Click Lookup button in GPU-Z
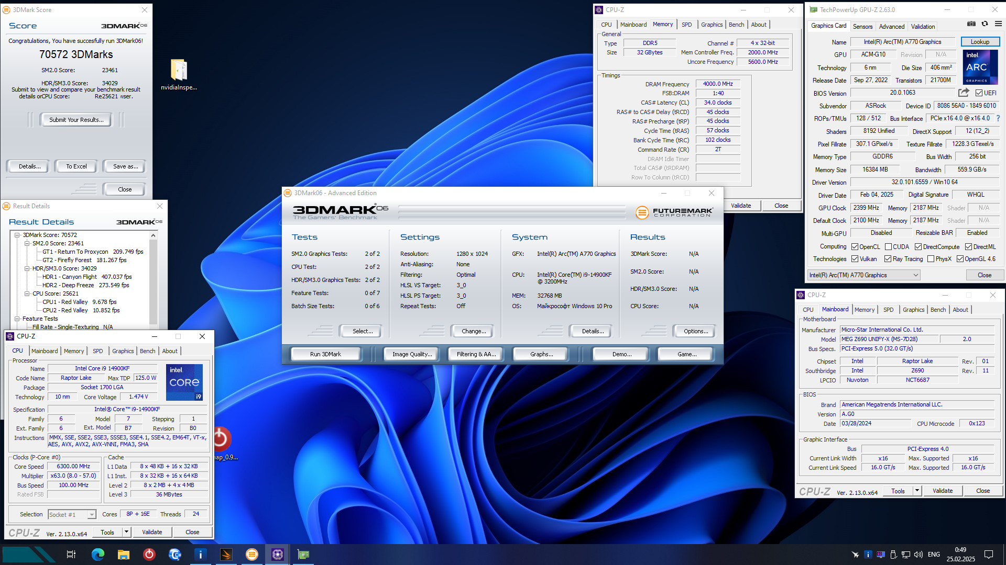The height and width of the screenshot is (565, 1006). tap(980, 42)
